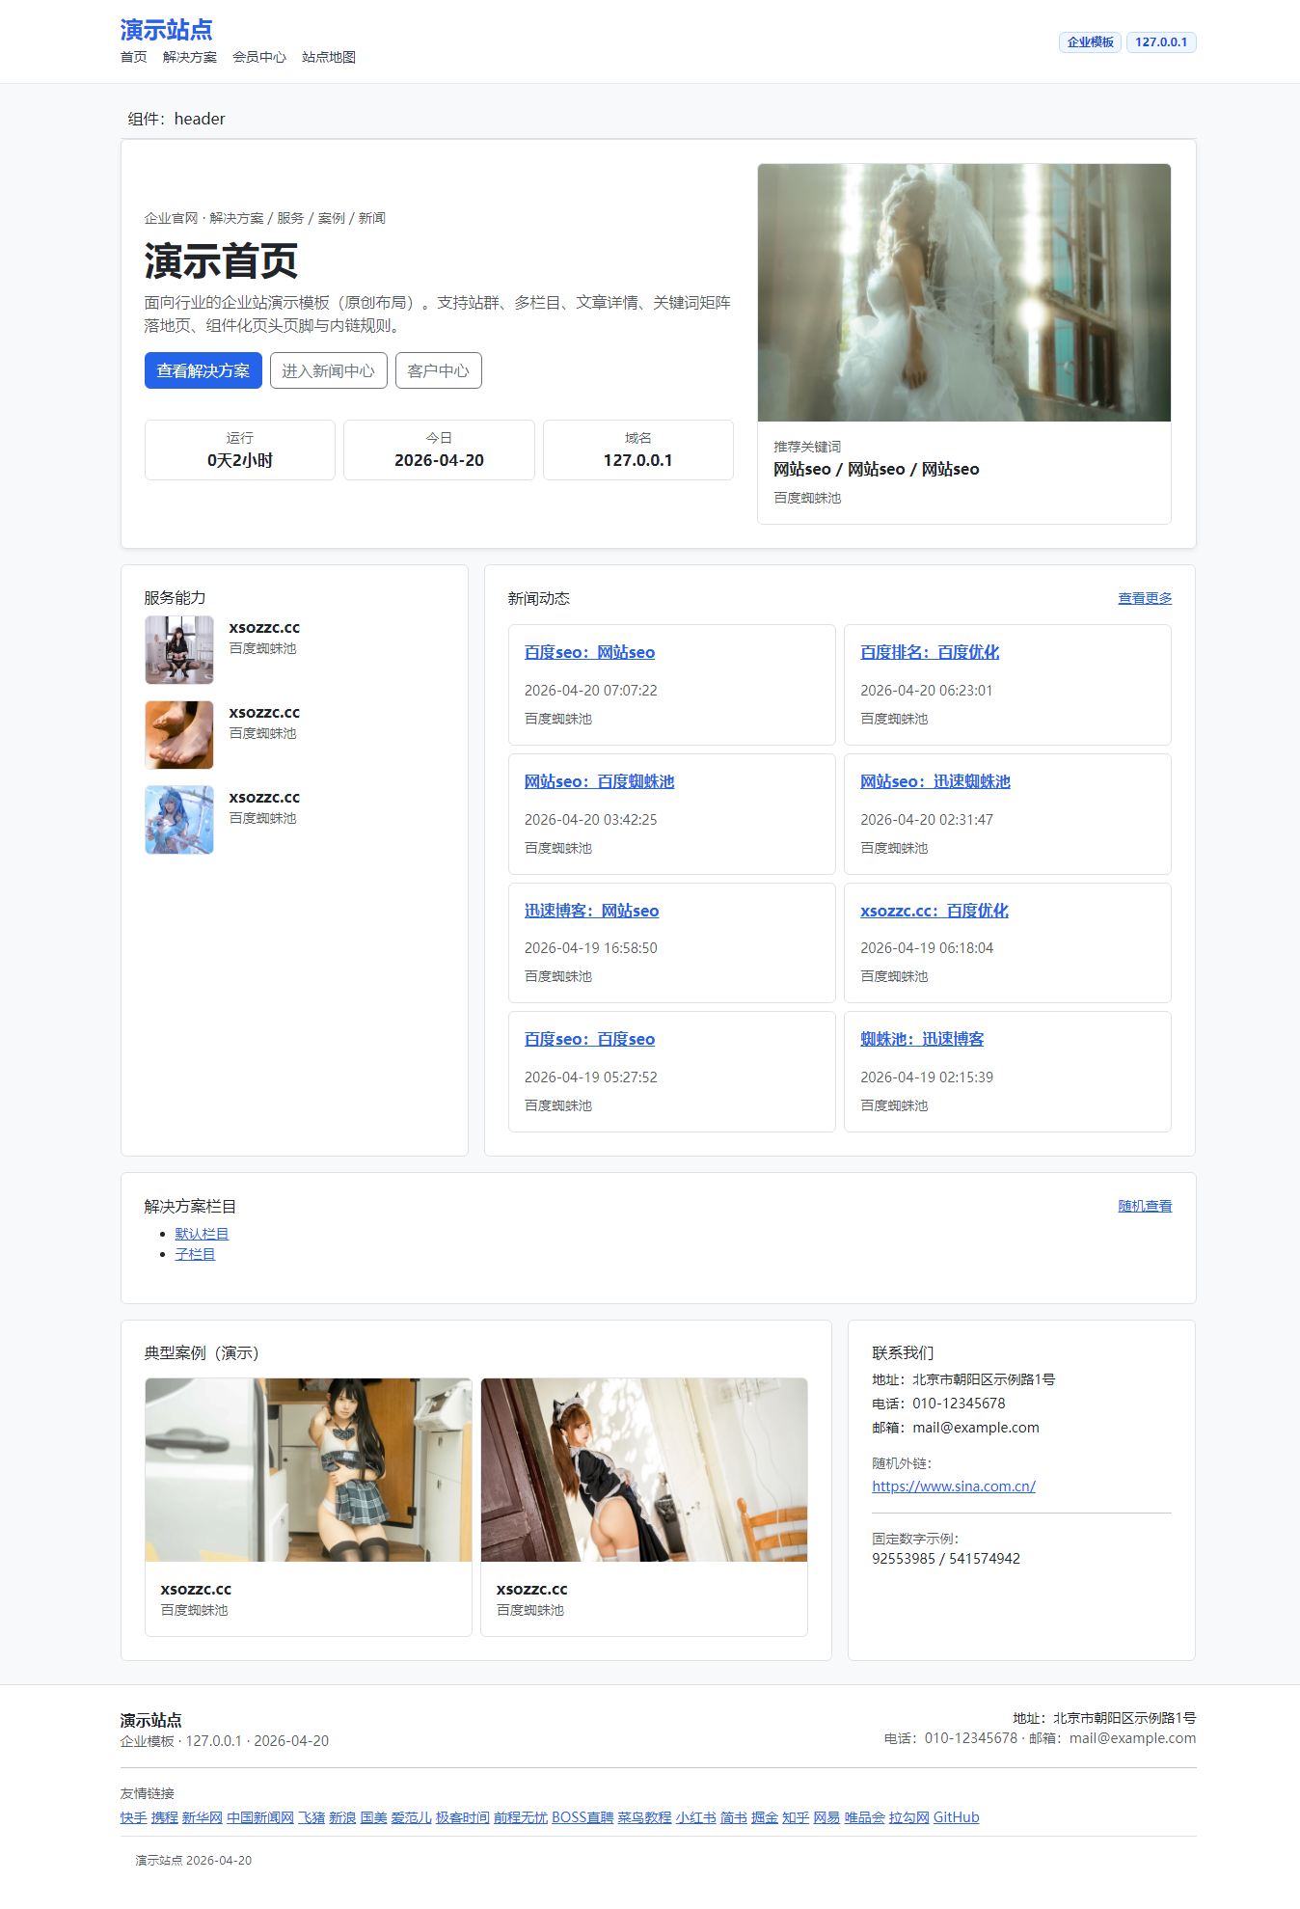Select the 子栏目 list link
The height and width of the screenshot is (1909, 1300).
pos(195,1254)
